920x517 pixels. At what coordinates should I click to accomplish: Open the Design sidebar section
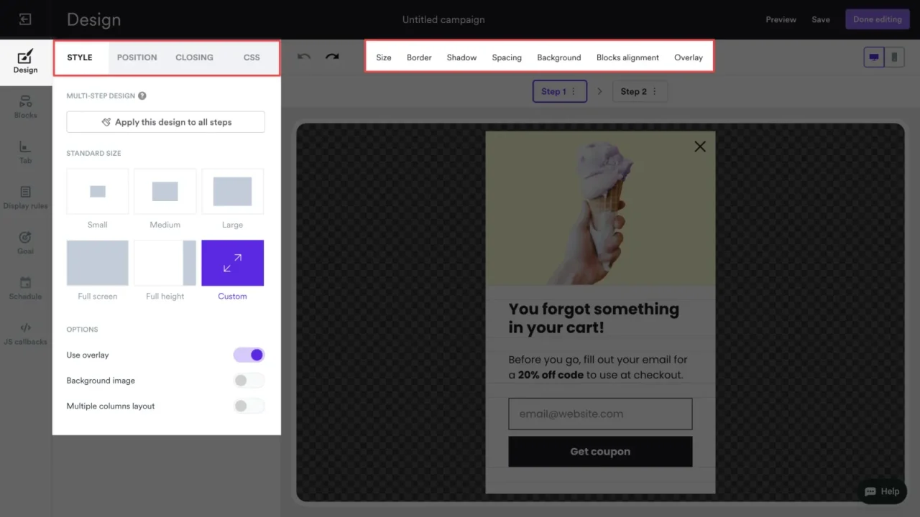tap(25, 62)
